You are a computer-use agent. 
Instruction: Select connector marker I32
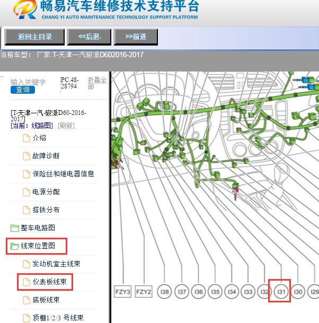click(264, 292)
